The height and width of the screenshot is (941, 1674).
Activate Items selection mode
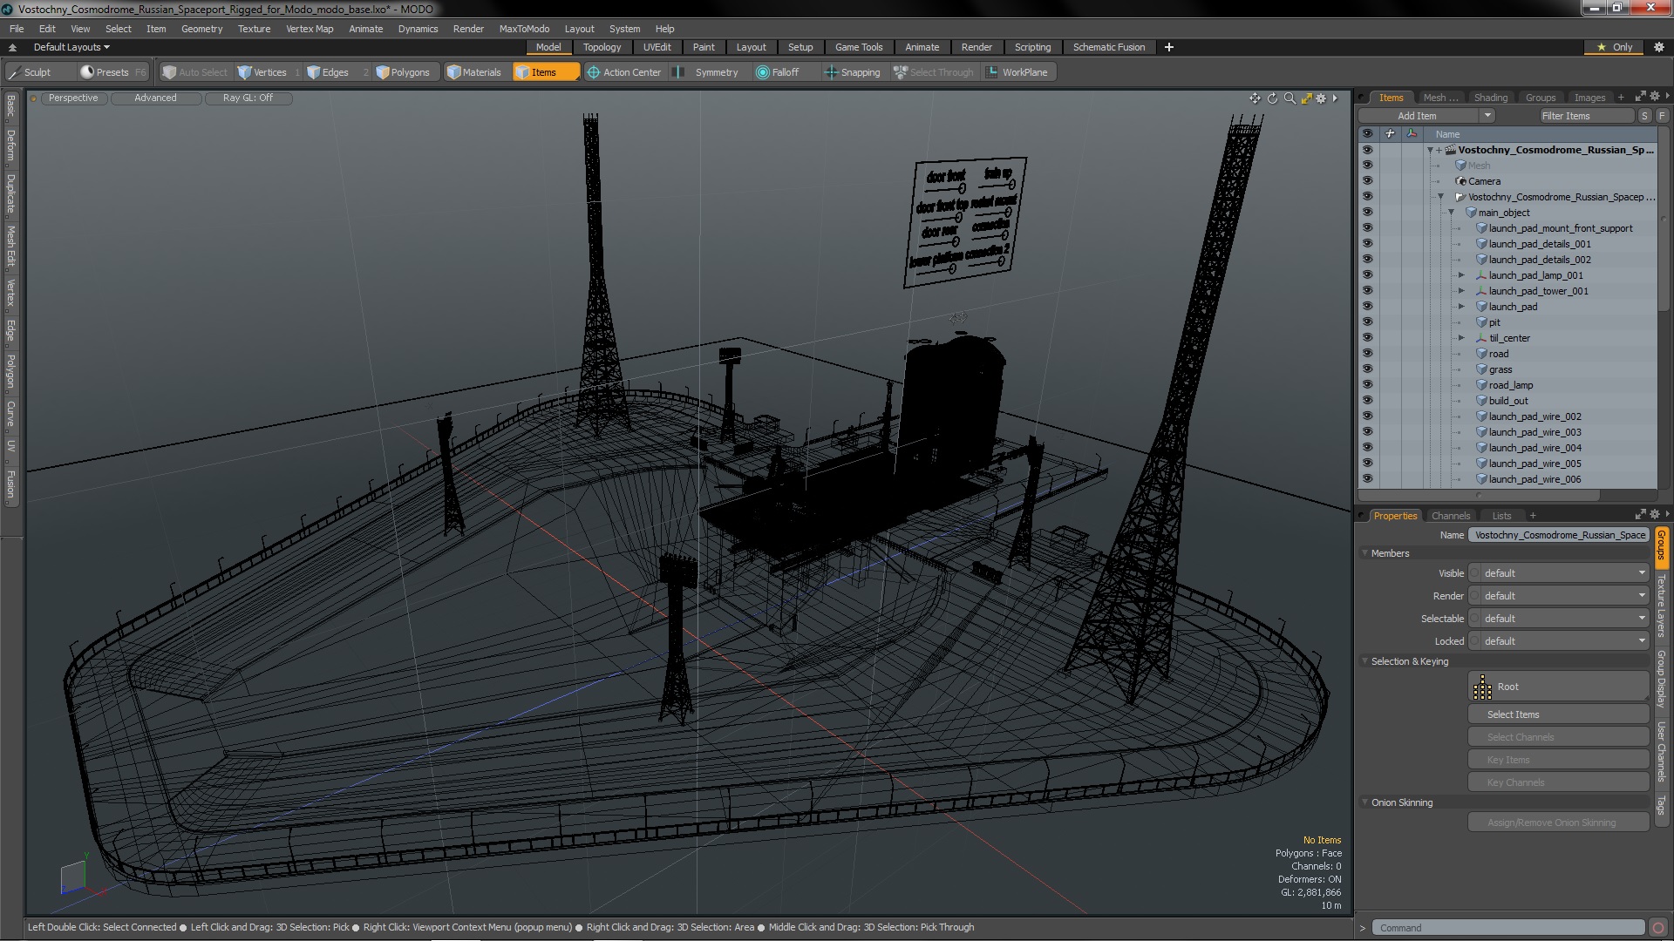point(546,72)
